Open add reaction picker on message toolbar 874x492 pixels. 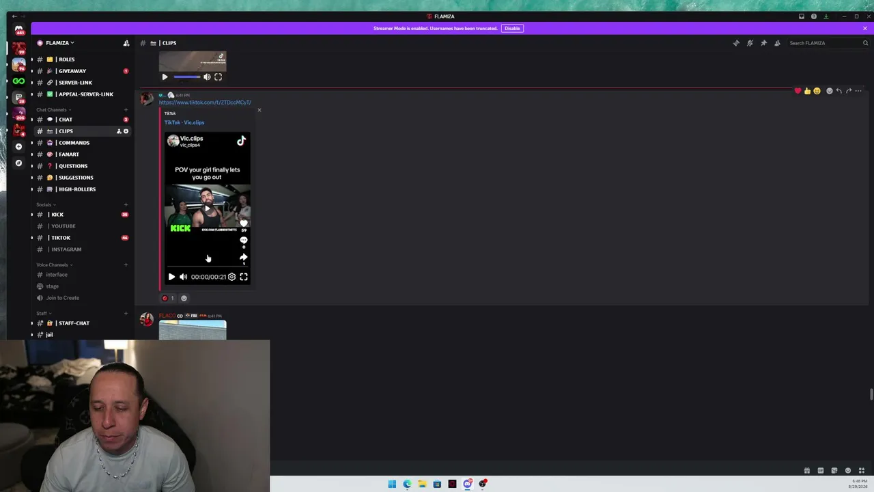pyautogui.click(x=830, y=91)
